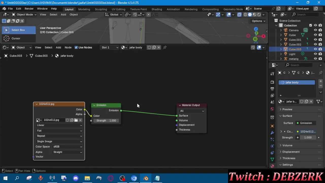Toggle the Light eye visibility icon
325x183 pixels.
click(315, 54)
